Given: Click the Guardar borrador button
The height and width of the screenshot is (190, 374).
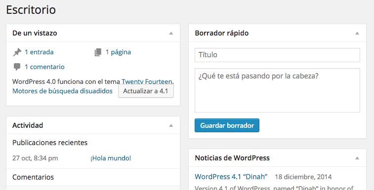Looking at the screenshot, I should pos(227,125).
